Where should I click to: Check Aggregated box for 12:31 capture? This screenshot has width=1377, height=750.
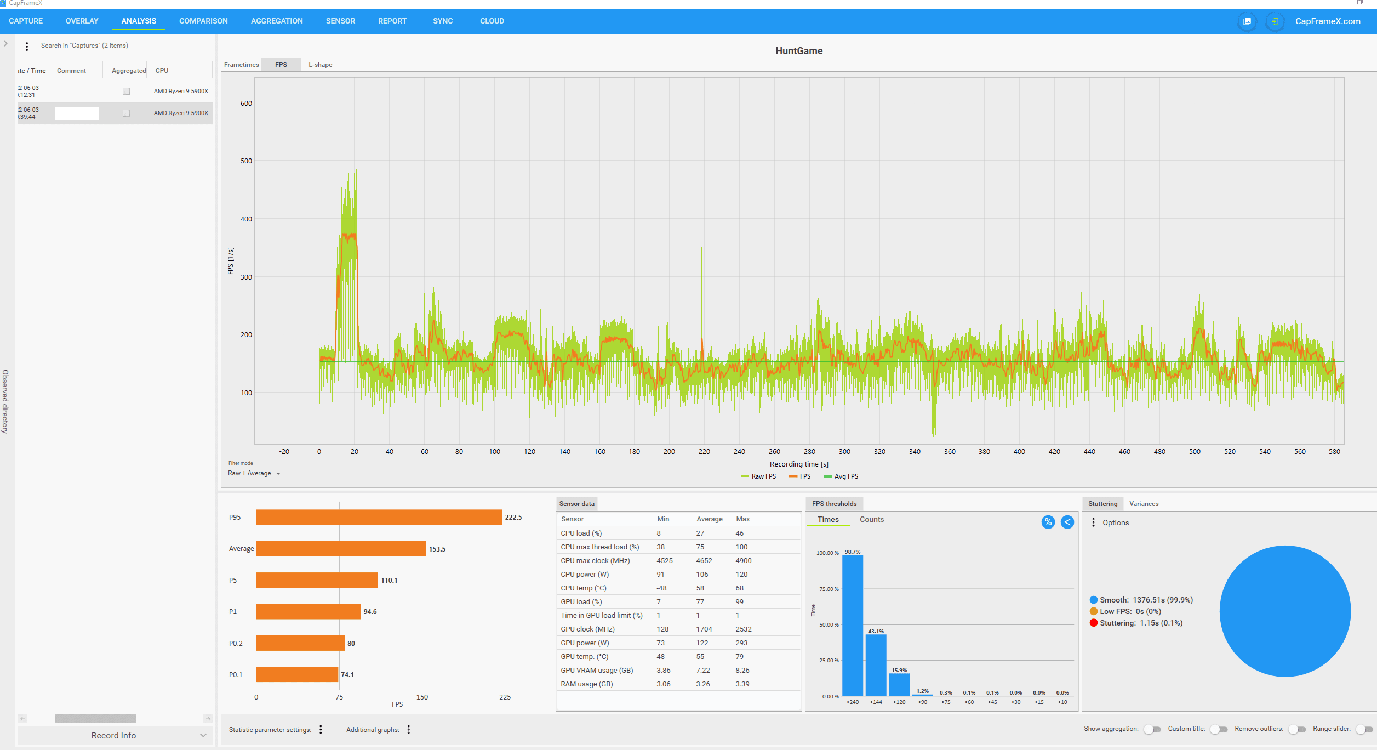[127, 91]
